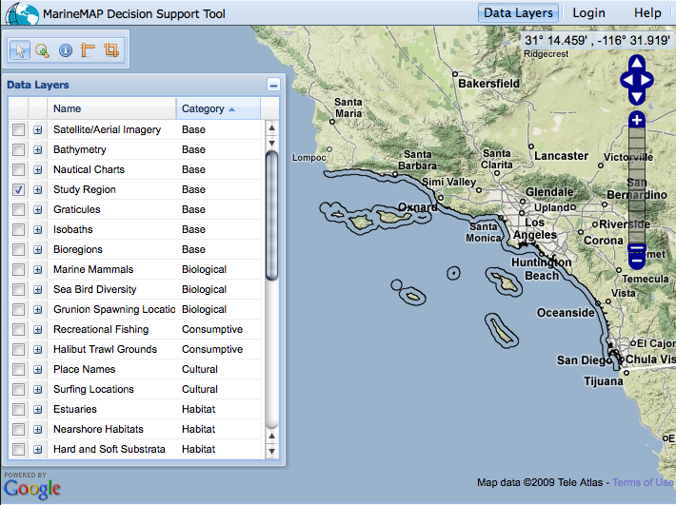The image size is (676, 505).
Task: Pan the map south with down arrow
Action: point(637,97)
